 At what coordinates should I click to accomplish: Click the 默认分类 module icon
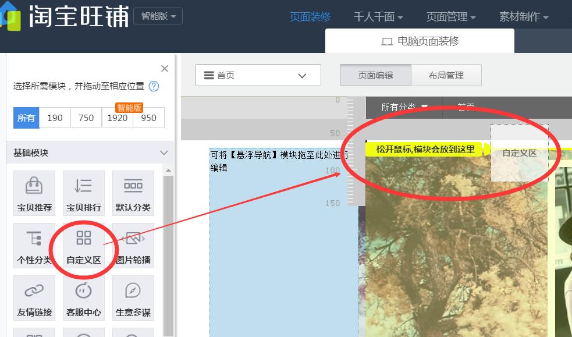[133, 192]
